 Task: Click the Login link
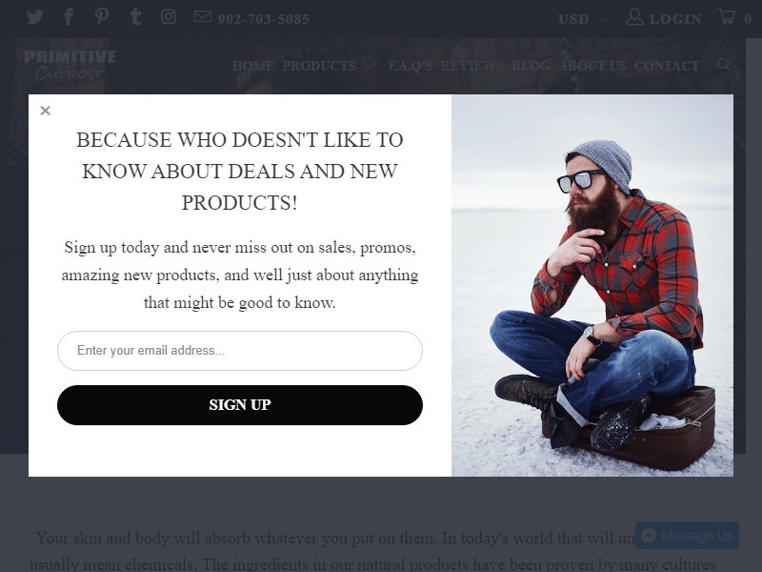point(663,18)
